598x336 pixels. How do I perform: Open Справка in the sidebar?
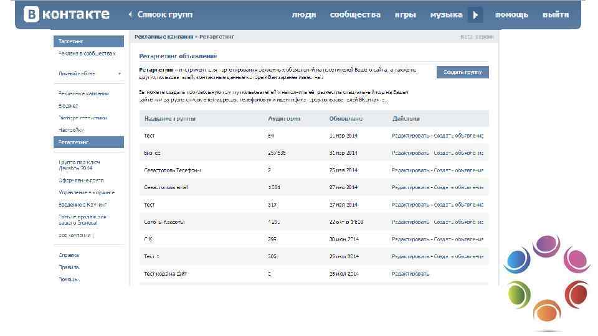point(69,255)
